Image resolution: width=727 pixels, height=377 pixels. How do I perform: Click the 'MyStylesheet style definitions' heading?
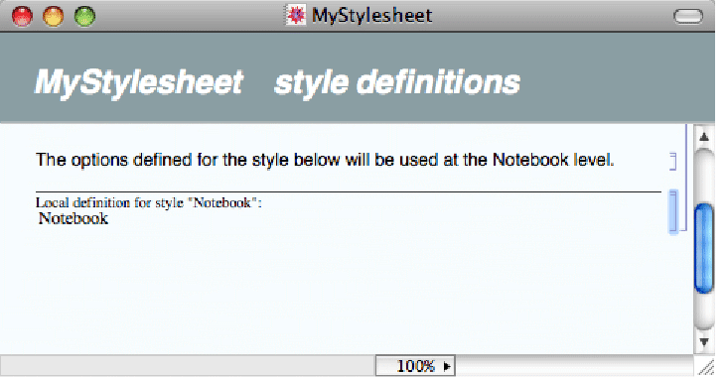tap(277, 82)
